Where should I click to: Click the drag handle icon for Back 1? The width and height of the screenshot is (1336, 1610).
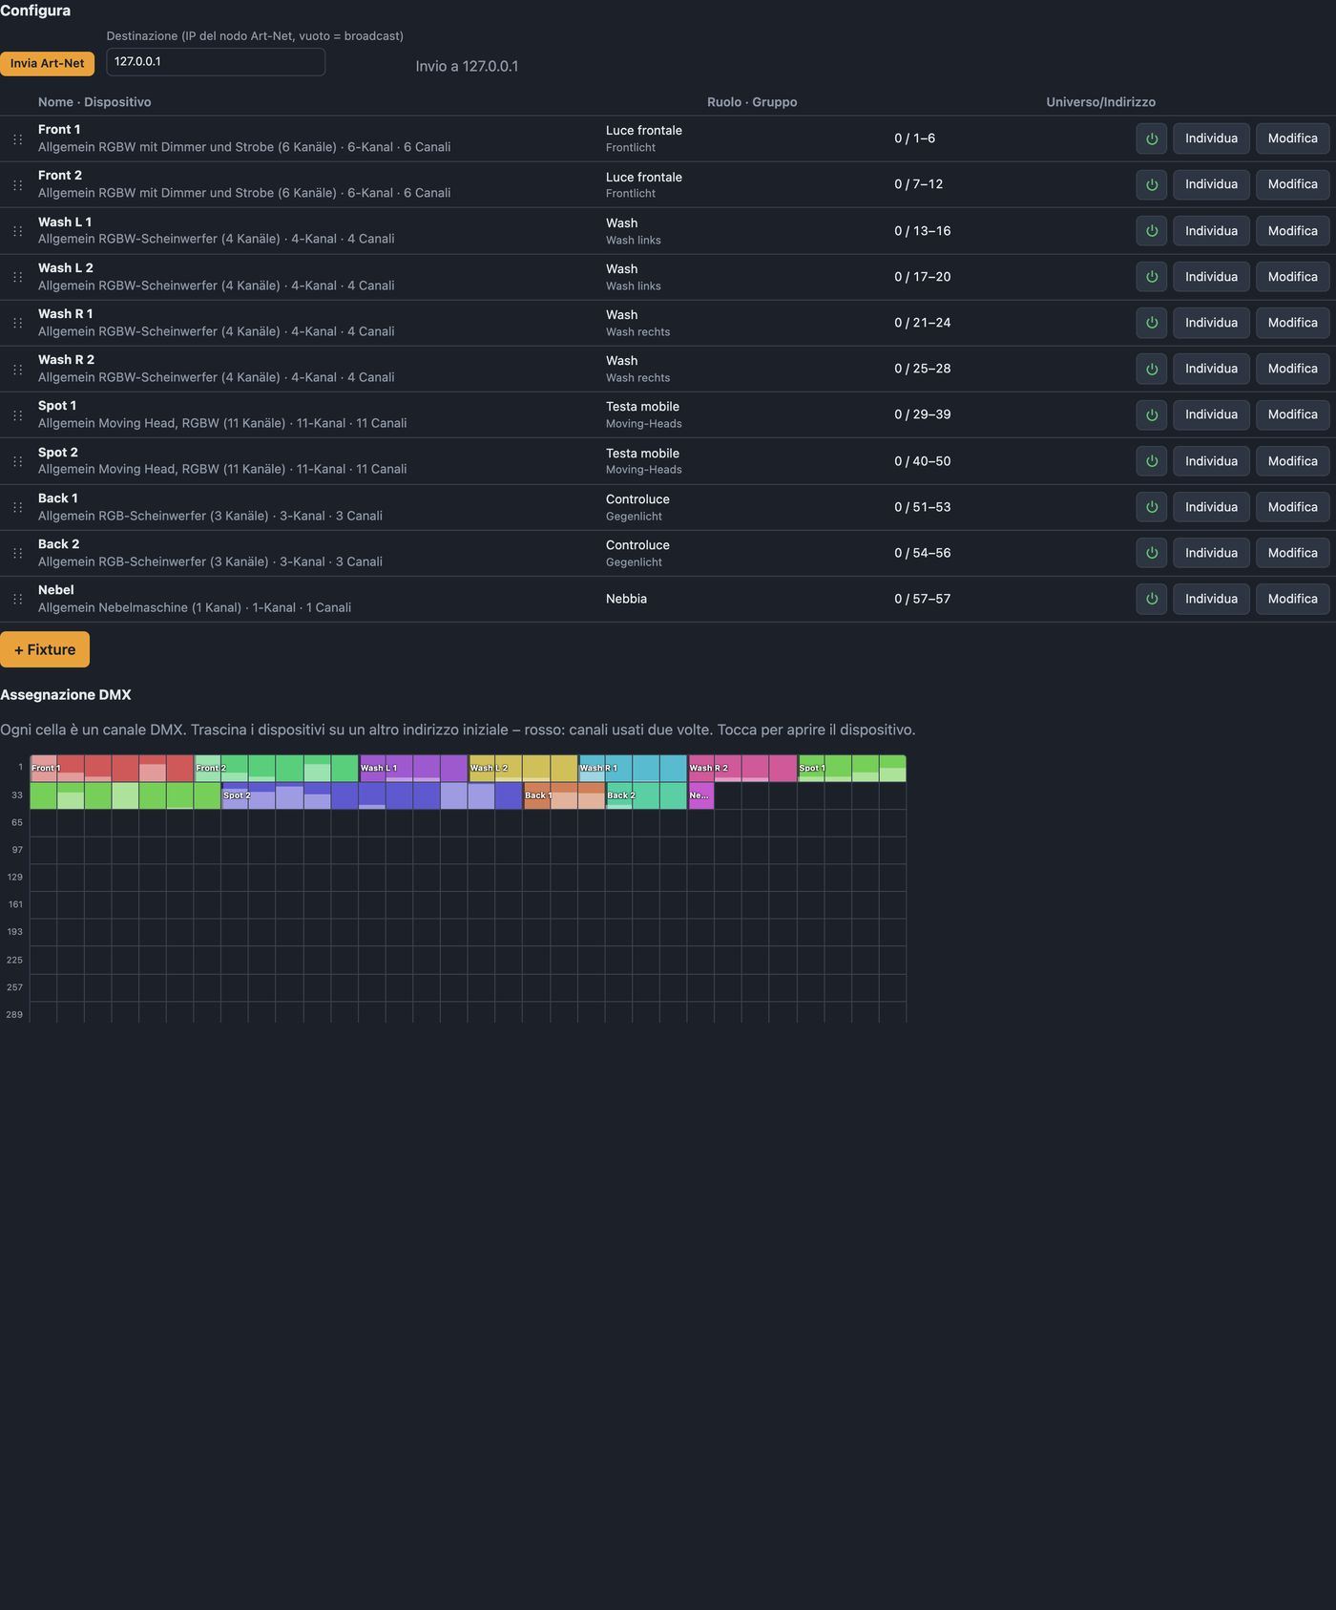tap(17, 507)
